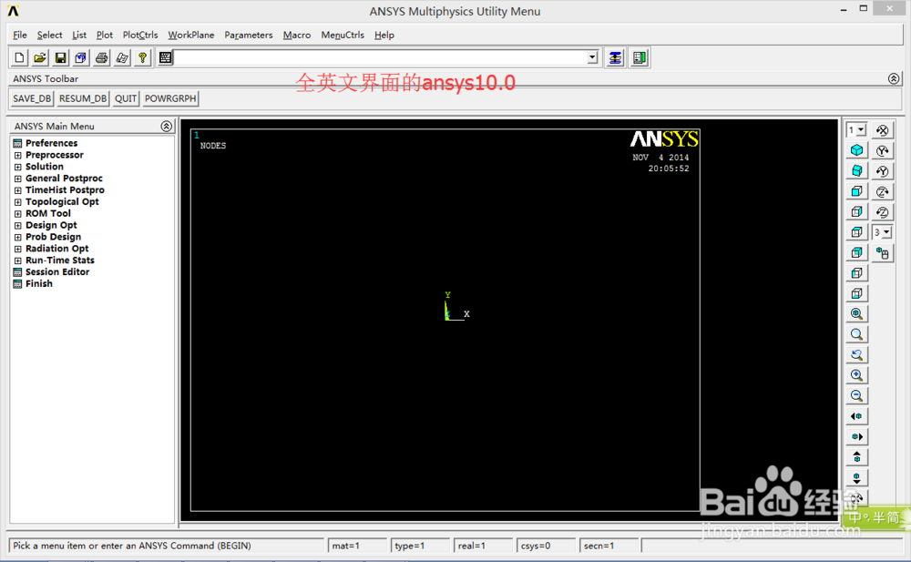Viewport: 911px width, 562px height.
Task: Open a new ANSYS database file
Action: 18,57
